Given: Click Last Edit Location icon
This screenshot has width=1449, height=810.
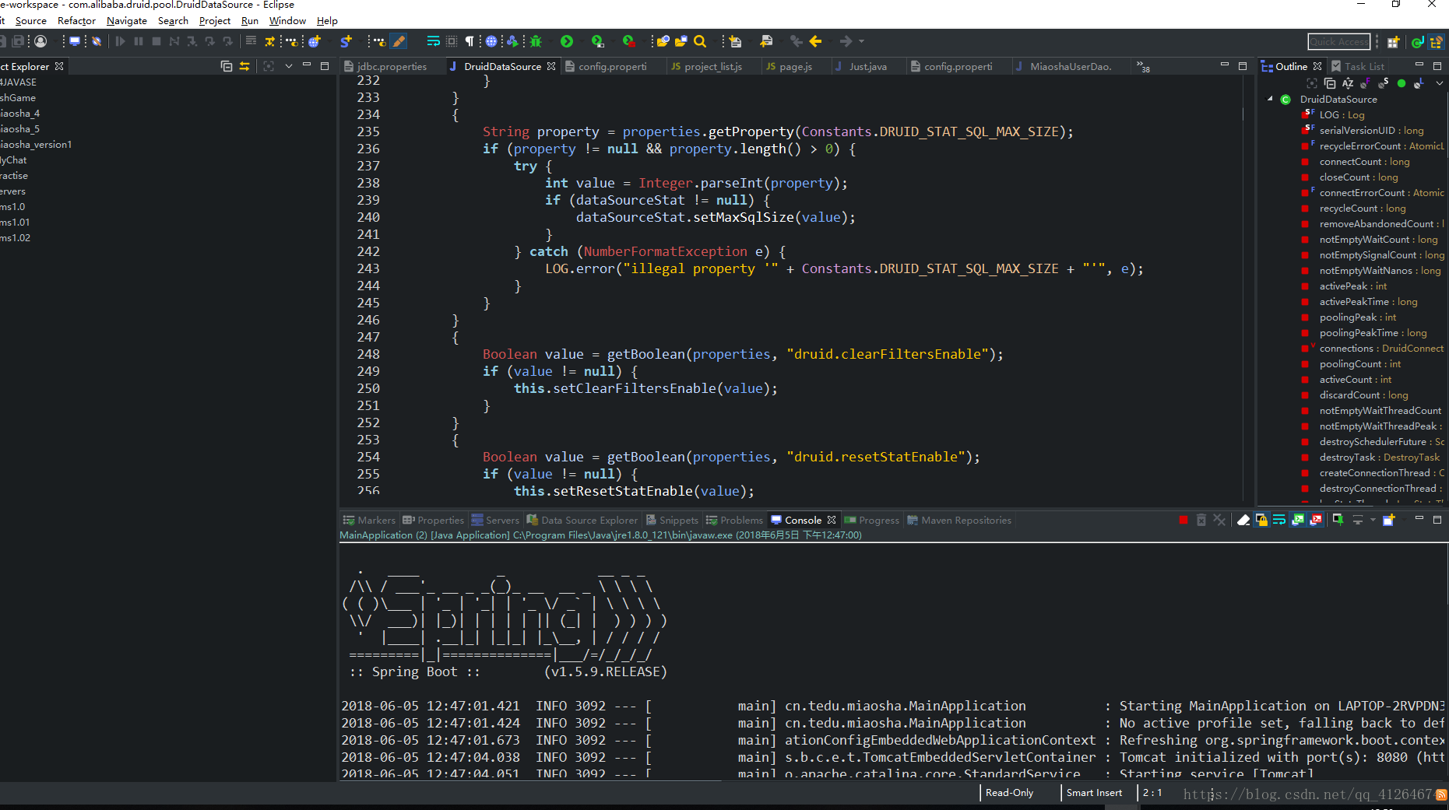Looking at the screenshot, I should 796,41.
